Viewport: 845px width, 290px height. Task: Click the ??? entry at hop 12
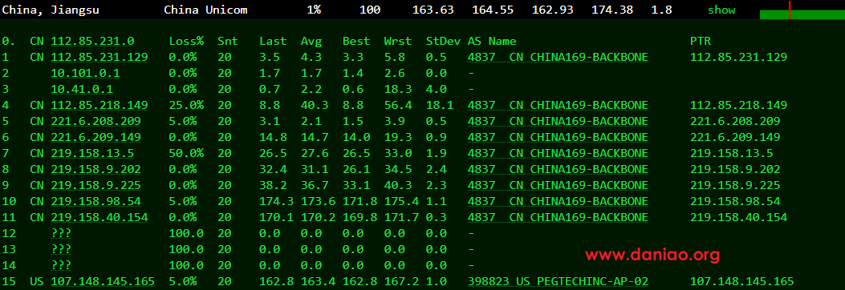coord(62,233)
